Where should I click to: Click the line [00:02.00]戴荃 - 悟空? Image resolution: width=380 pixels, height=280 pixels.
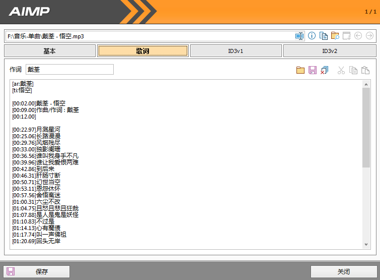[39, 103]
